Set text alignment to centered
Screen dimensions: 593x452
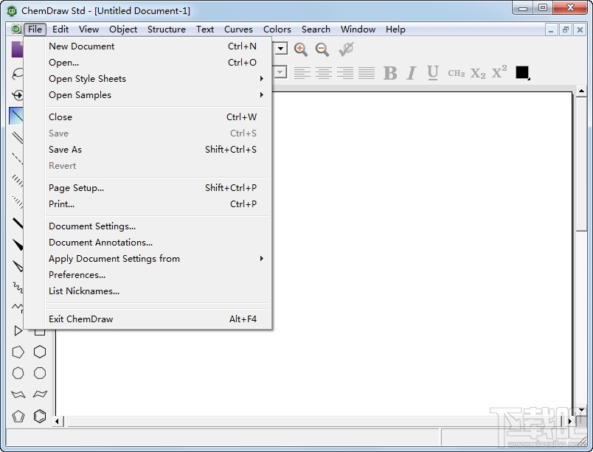(x=323, y=73)
